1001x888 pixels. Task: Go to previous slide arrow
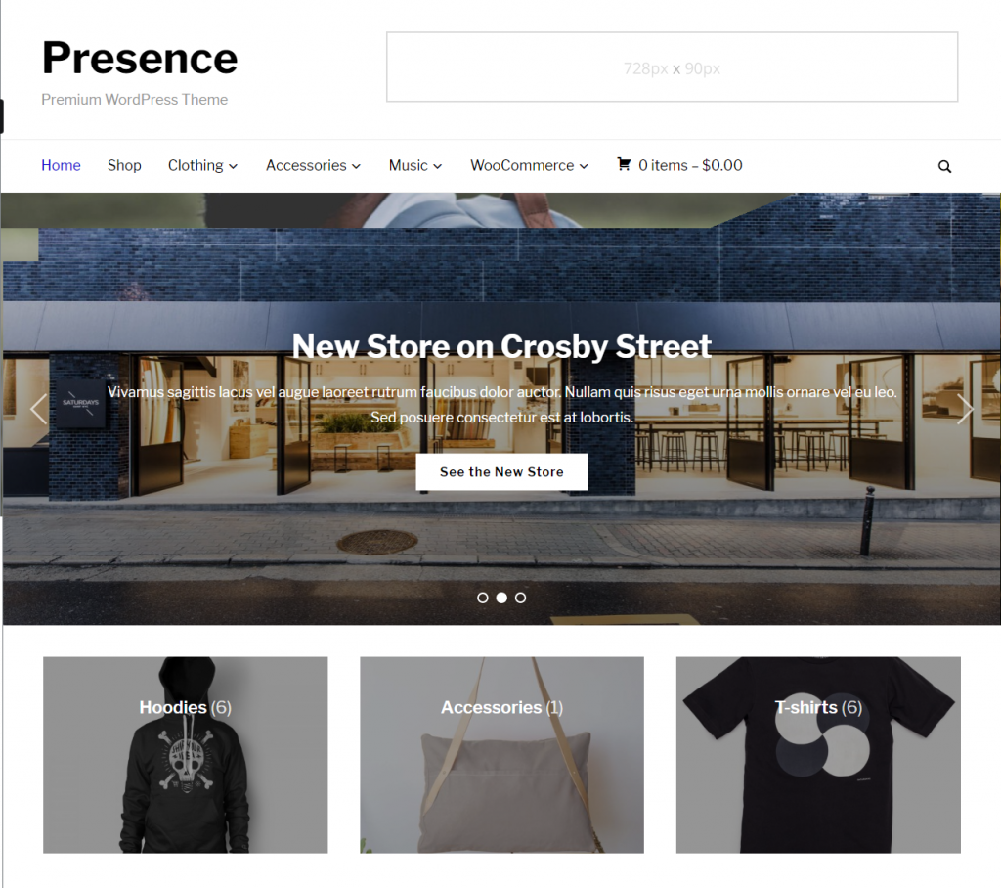tap(38, 409)
